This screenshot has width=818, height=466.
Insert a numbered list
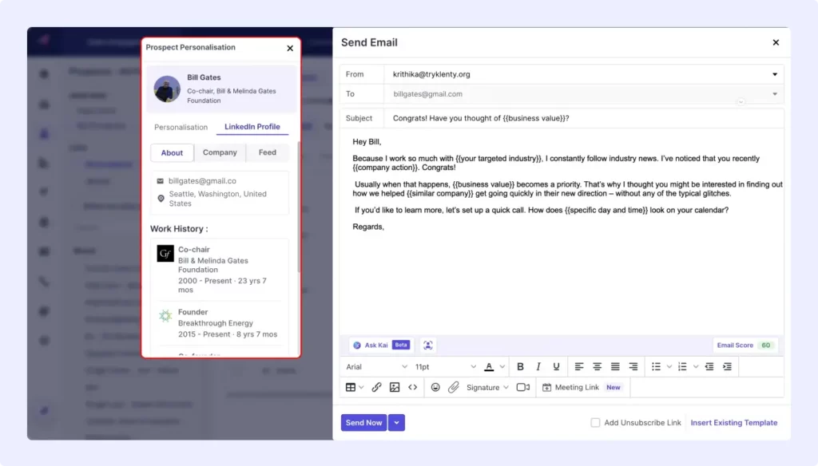(682, 366)
